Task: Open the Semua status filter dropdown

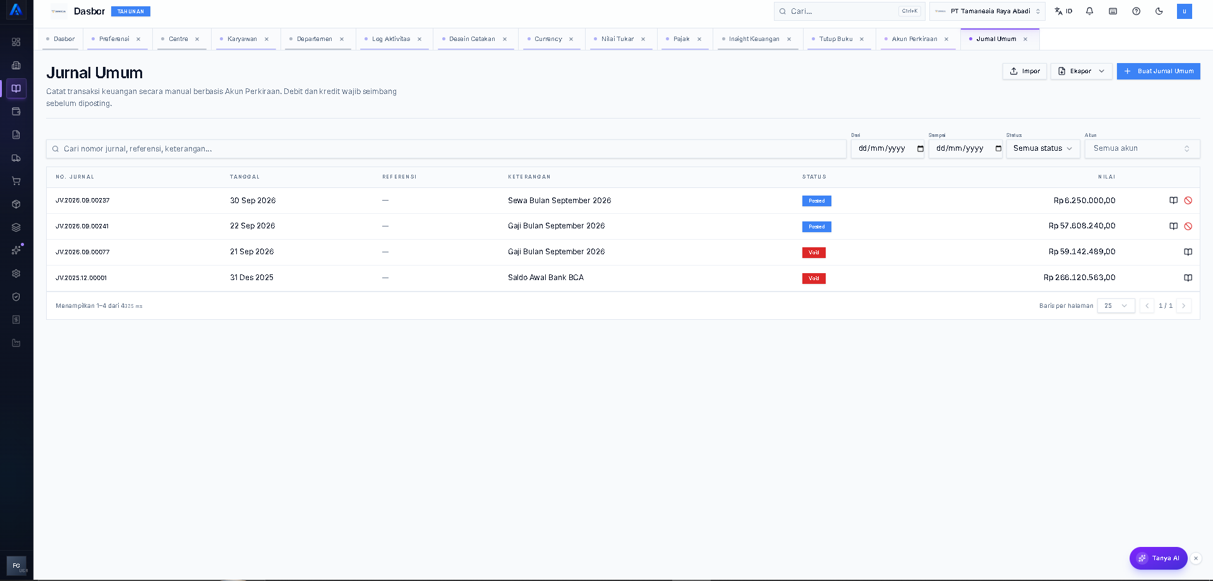Action: (1043, 149)
